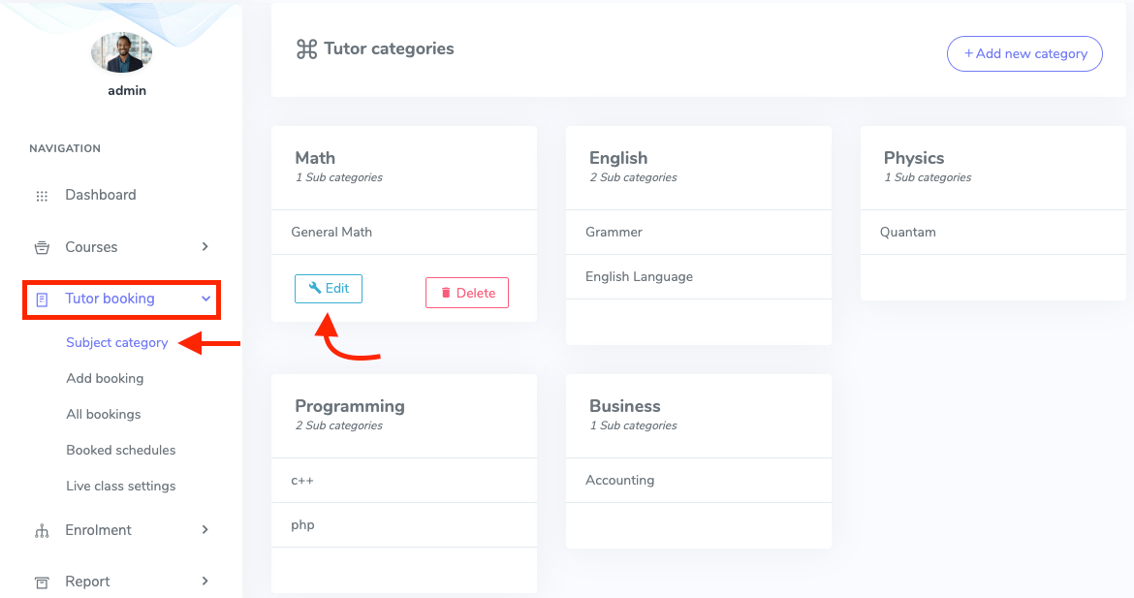
Task: Click the General Math sub category row
Action: coord(330,232)
